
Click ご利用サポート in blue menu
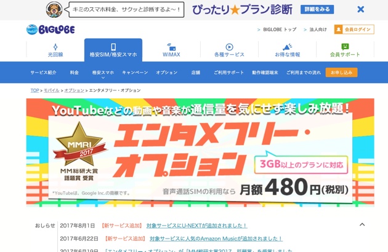(229, 73)
